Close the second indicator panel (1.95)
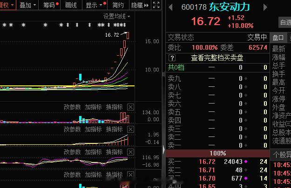Screen dimensions: 291x188 click(130, 130)
